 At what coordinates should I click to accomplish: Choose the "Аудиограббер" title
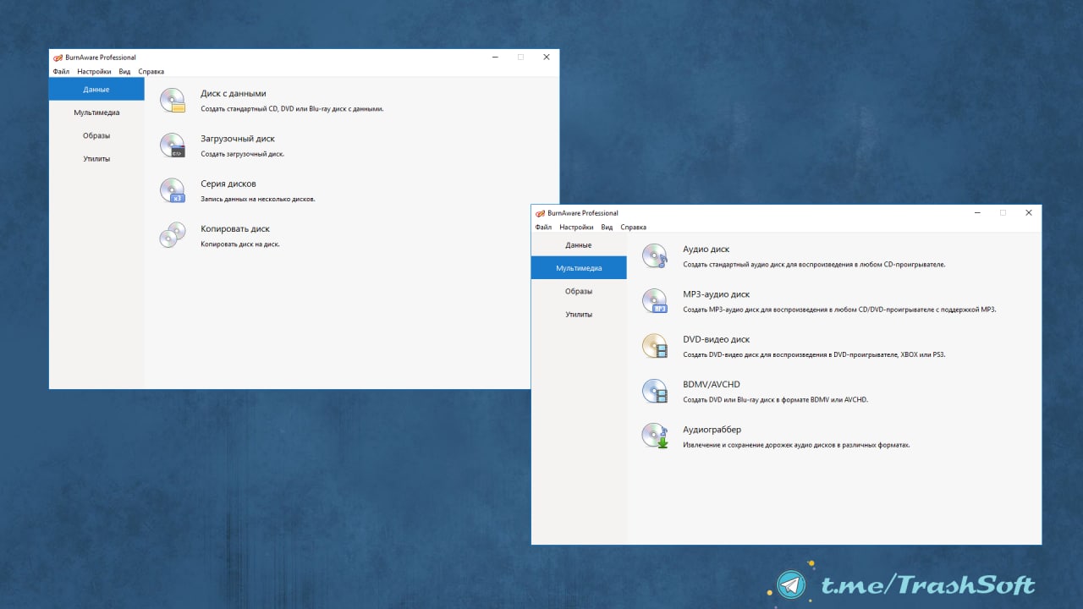click(x=712, y=430)
